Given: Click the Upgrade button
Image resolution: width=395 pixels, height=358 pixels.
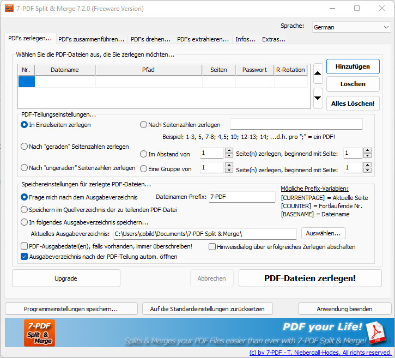Looking at the screenshot, I should tap(66, 278).
